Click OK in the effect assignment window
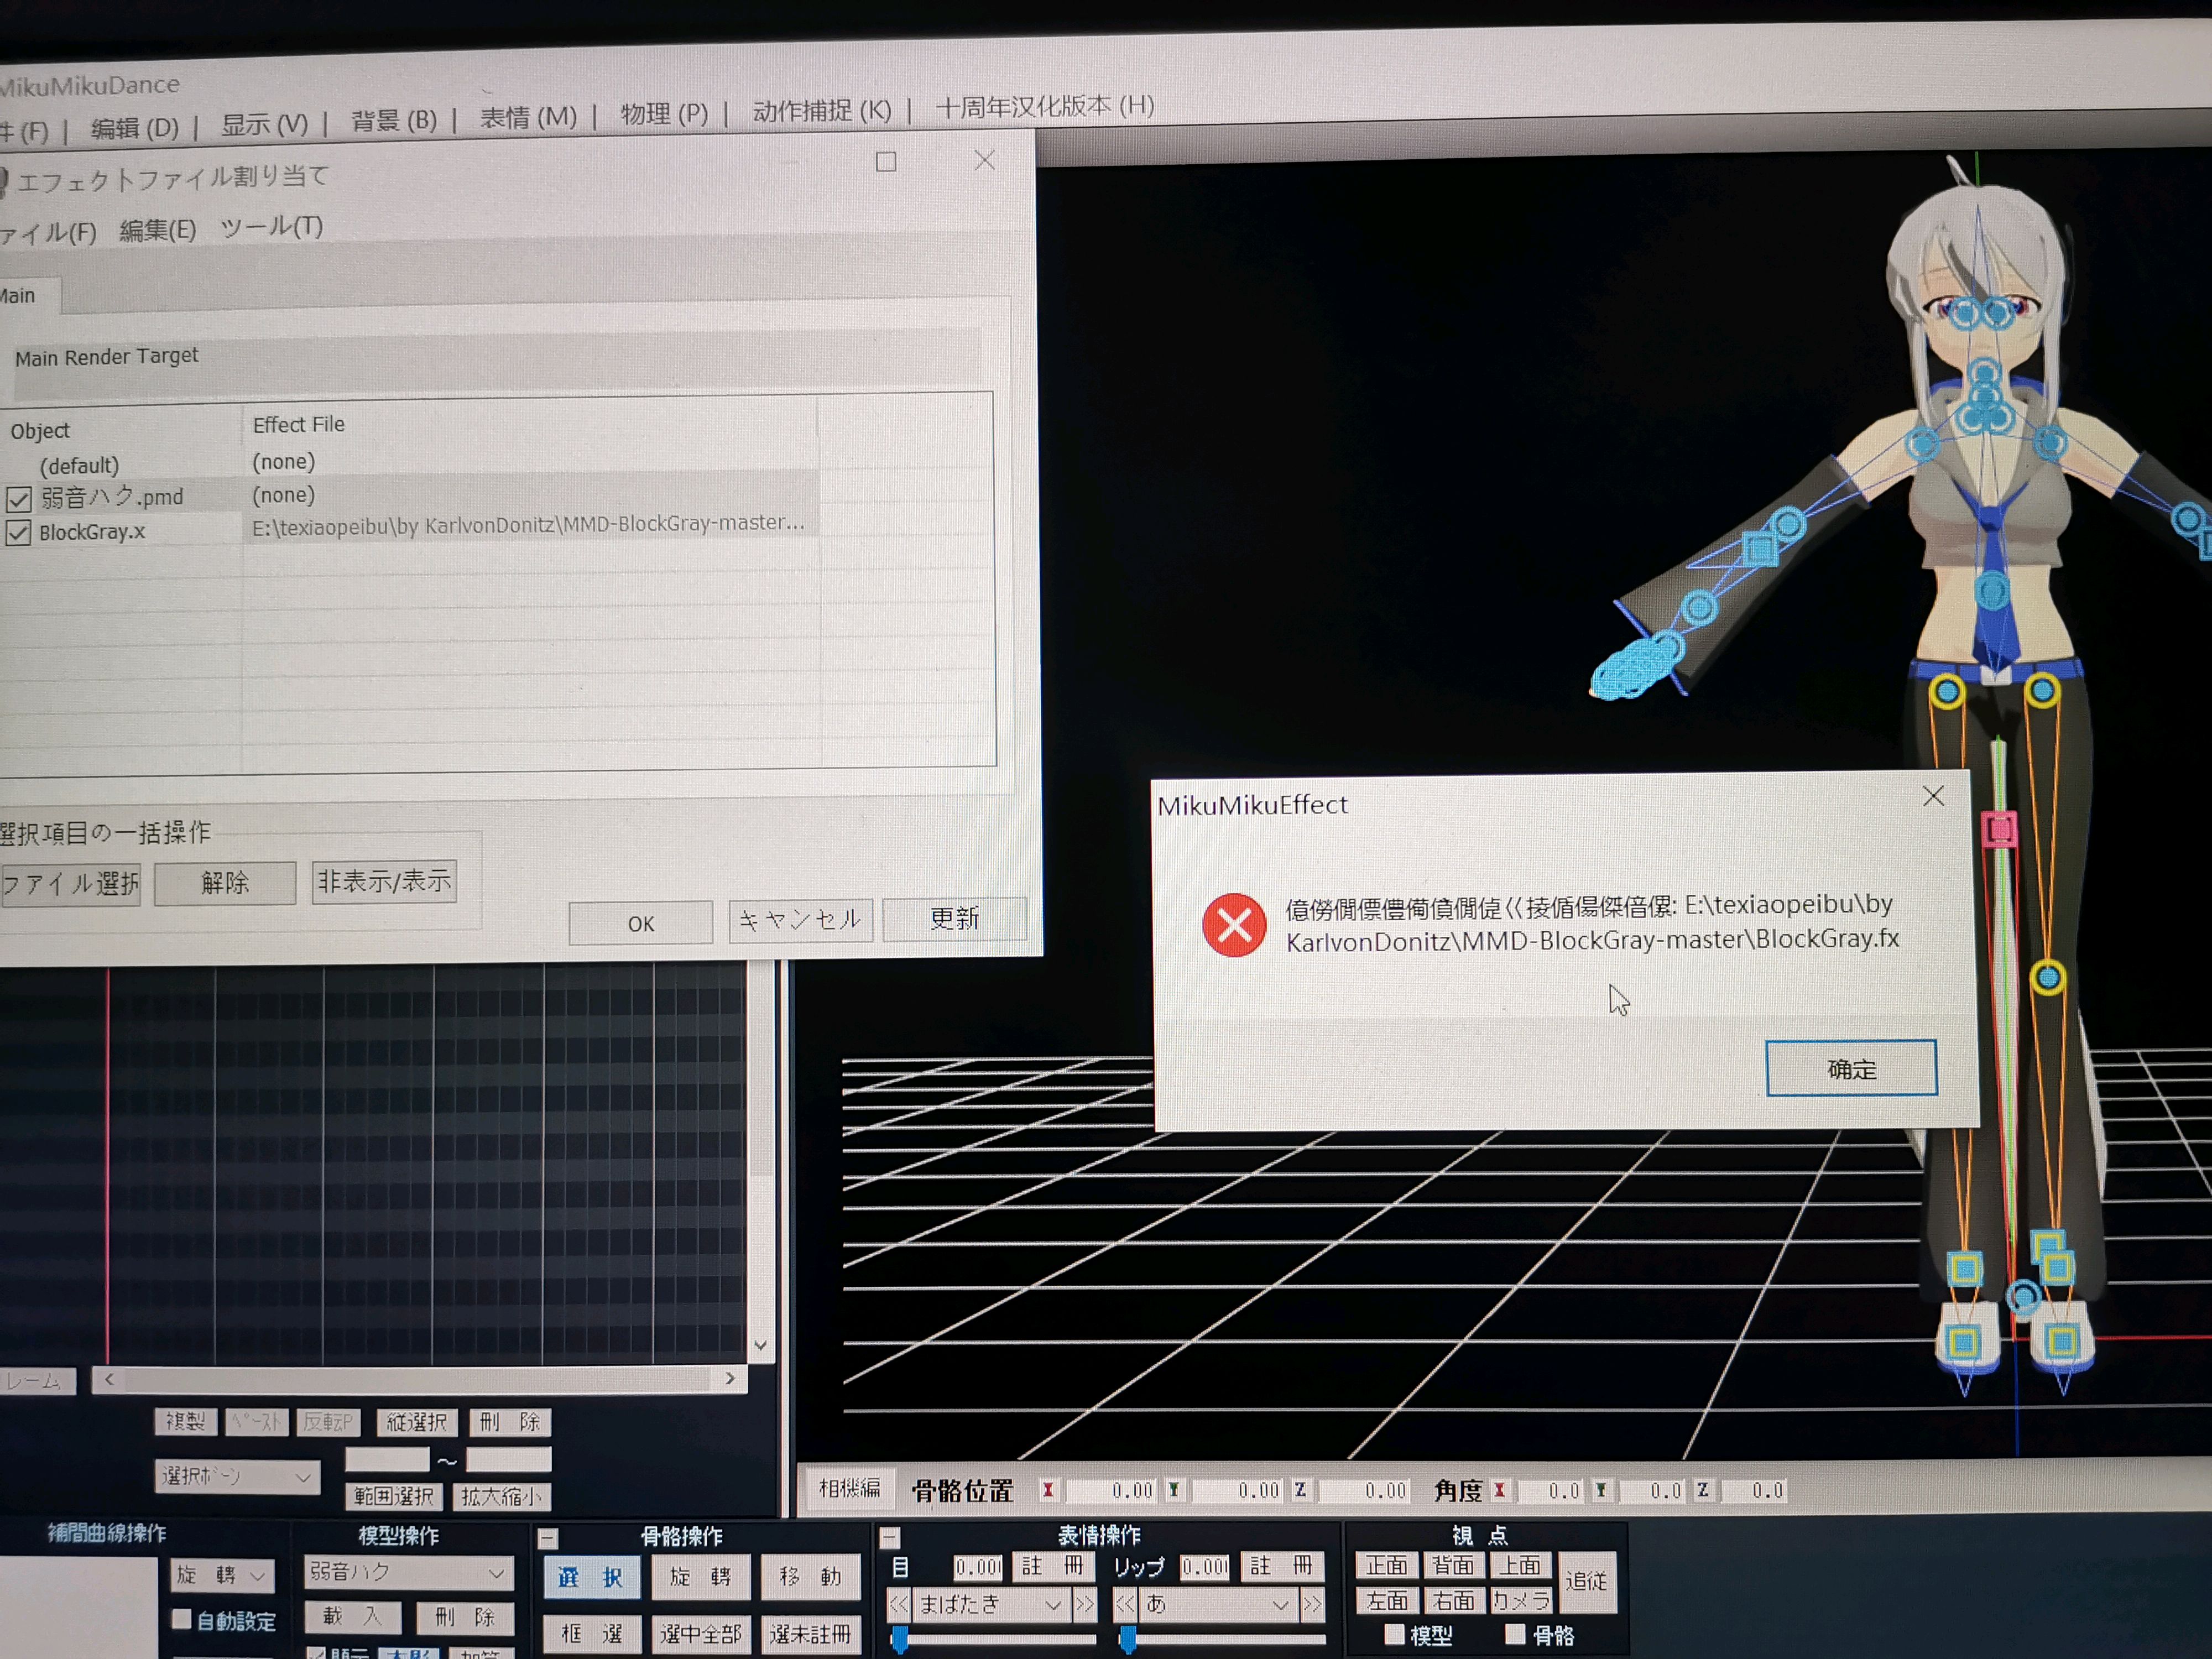Viewport: 2212px width, 1659px height. pos(640,923)
